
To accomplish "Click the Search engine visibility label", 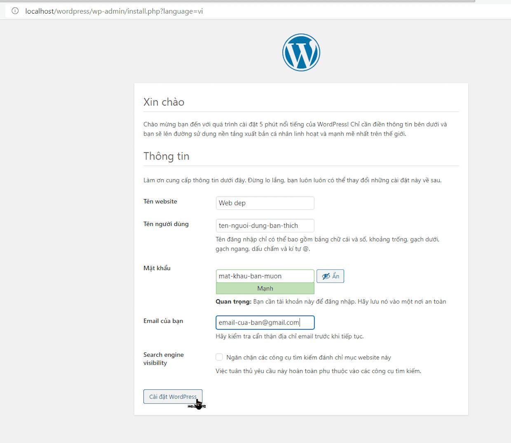I will tap(164, 359).
